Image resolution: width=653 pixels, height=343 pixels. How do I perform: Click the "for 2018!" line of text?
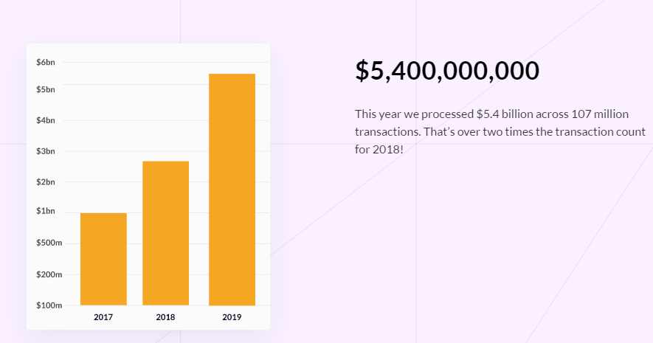(x=379, y=149)
